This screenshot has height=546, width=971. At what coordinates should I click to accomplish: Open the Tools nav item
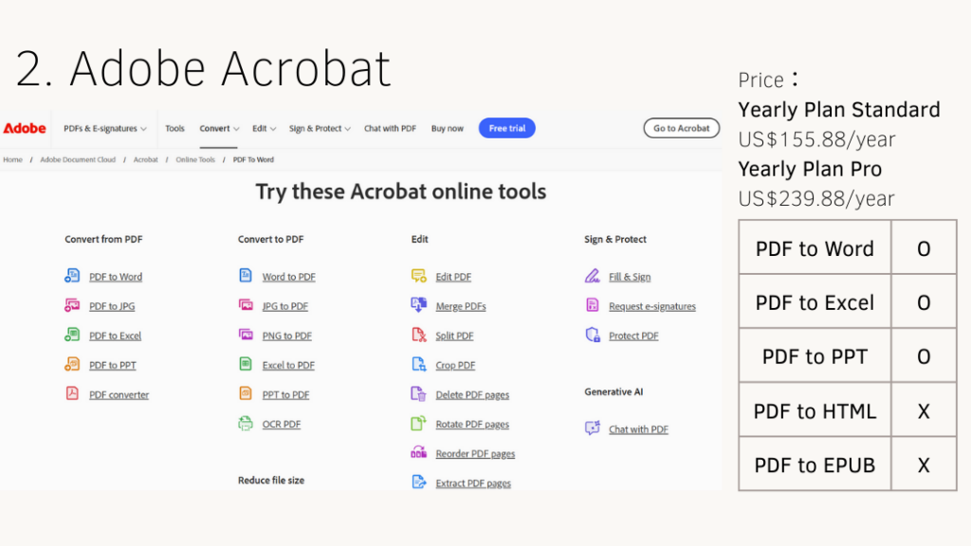(x=174, y=128)
